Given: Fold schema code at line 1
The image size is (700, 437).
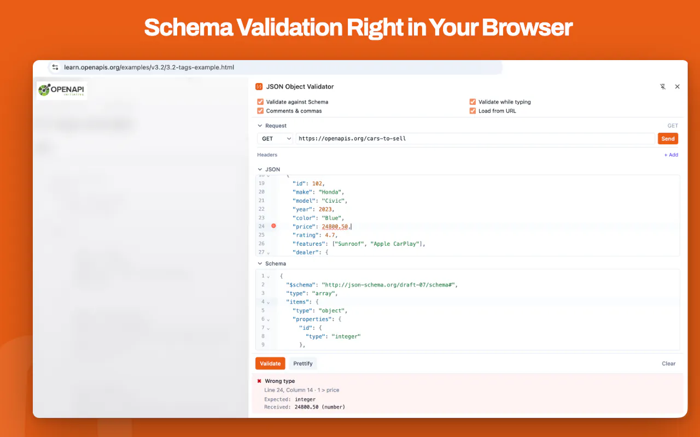Looking at the screenshot, I should (268, 276).
